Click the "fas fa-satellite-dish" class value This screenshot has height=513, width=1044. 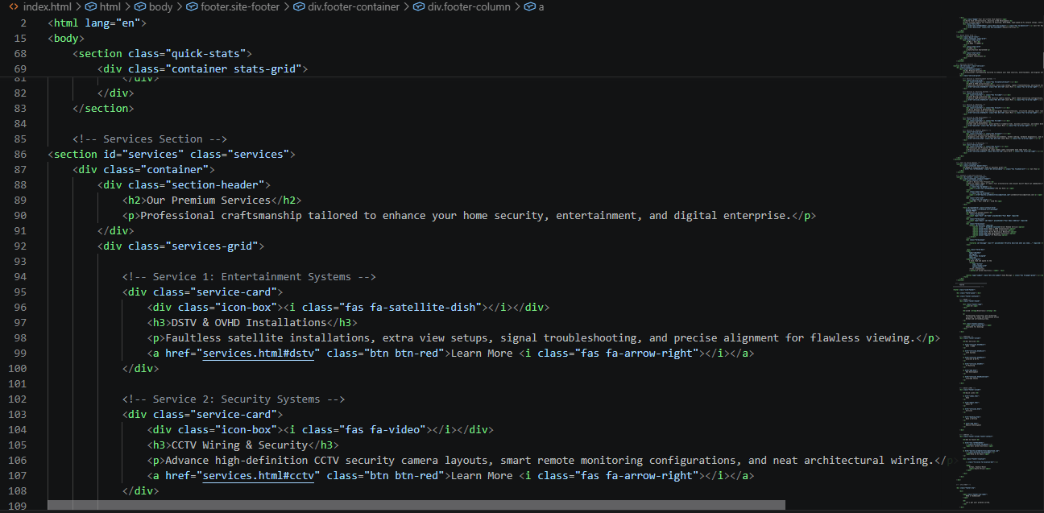pyautogui.click(x=413, y=307)
